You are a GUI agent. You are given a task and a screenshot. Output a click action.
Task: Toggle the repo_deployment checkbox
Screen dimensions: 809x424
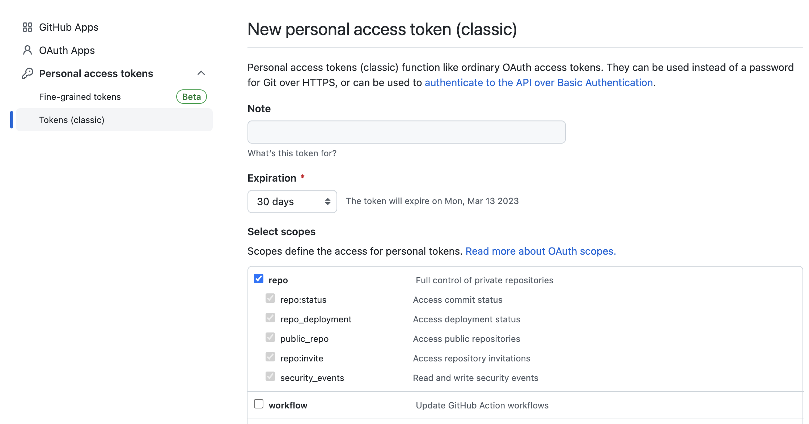point(270,318)
